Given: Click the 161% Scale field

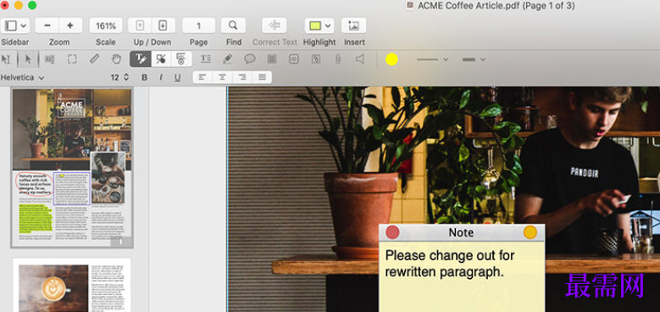Looking at the screenshot, I should pyautogui.click(x=106, y=25).
